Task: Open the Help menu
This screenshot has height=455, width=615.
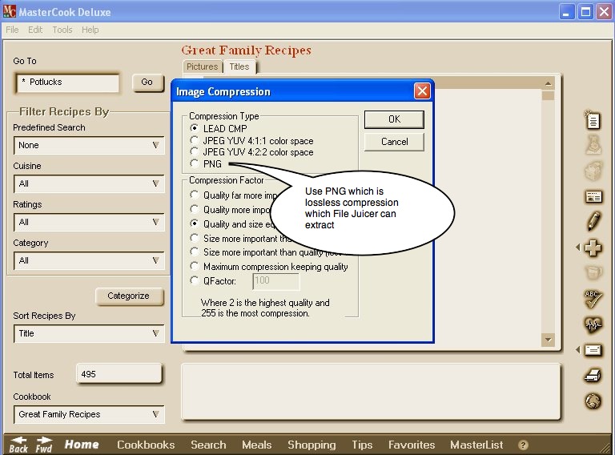Action: point(90,30)
